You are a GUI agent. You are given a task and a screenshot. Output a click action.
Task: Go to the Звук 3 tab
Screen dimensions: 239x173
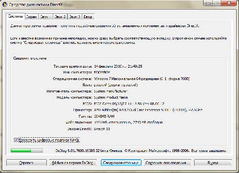click(75, 17)
